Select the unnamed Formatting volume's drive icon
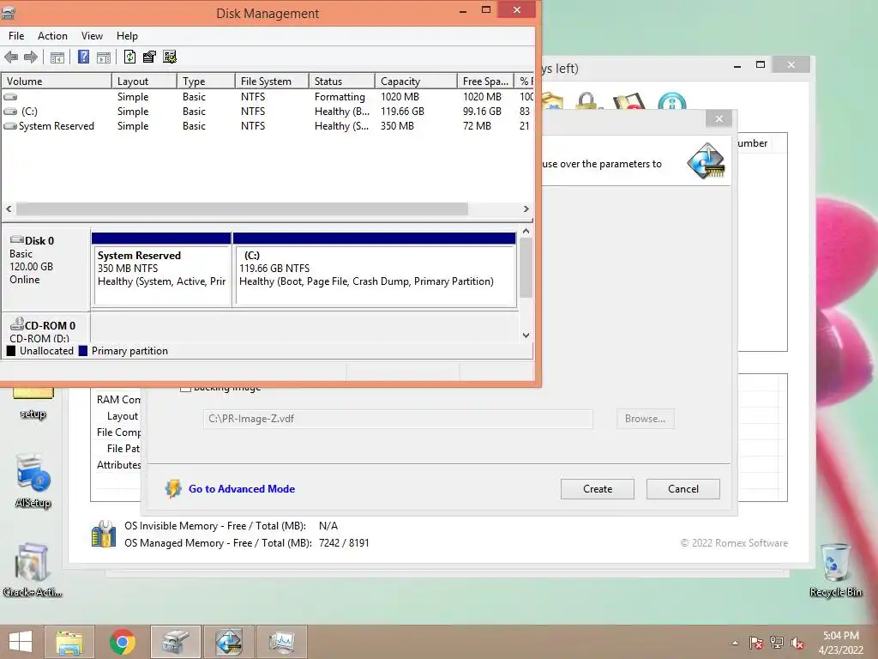Image resolution: width=878 pixels, height=659 pixels. pyautogui.click(x=10, y=97)
